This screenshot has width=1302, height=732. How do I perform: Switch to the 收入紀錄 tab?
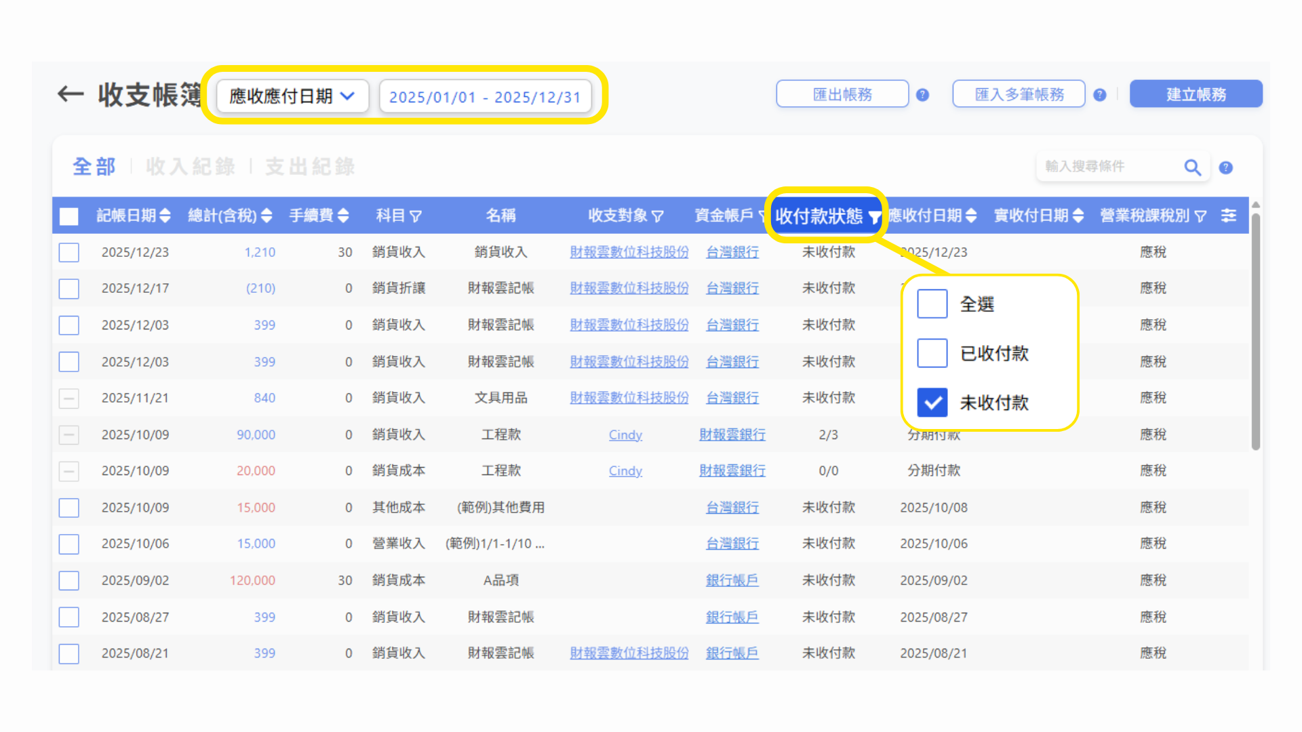click(191, 167)
